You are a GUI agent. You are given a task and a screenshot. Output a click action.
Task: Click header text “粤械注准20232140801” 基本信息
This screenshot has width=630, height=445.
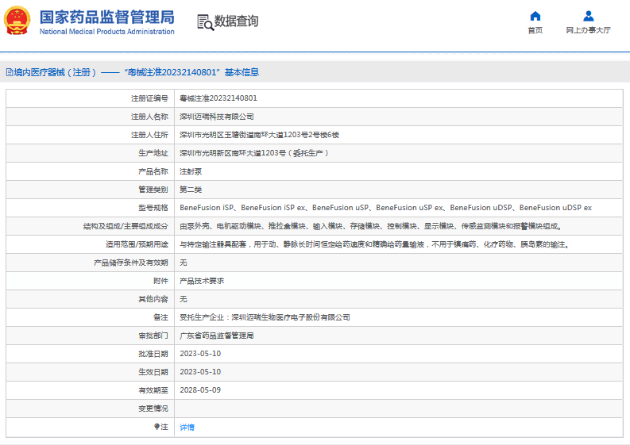click(191, 73)
